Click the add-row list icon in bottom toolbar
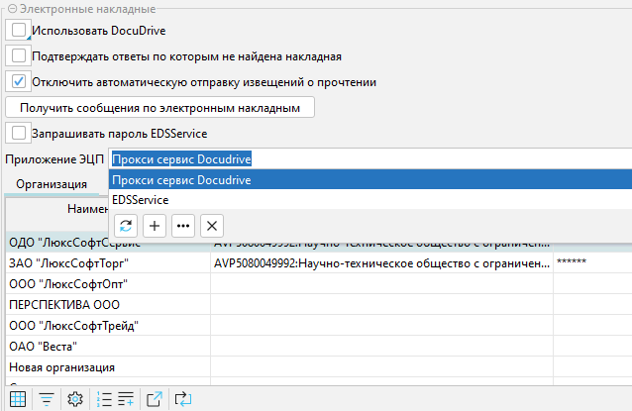This screenshot has height=411, width=632. (126, 399)
